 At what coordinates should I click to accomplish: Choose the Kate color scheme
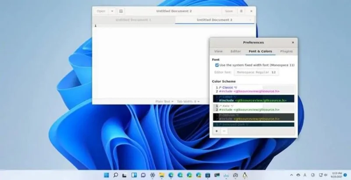[x=254, y=108]
